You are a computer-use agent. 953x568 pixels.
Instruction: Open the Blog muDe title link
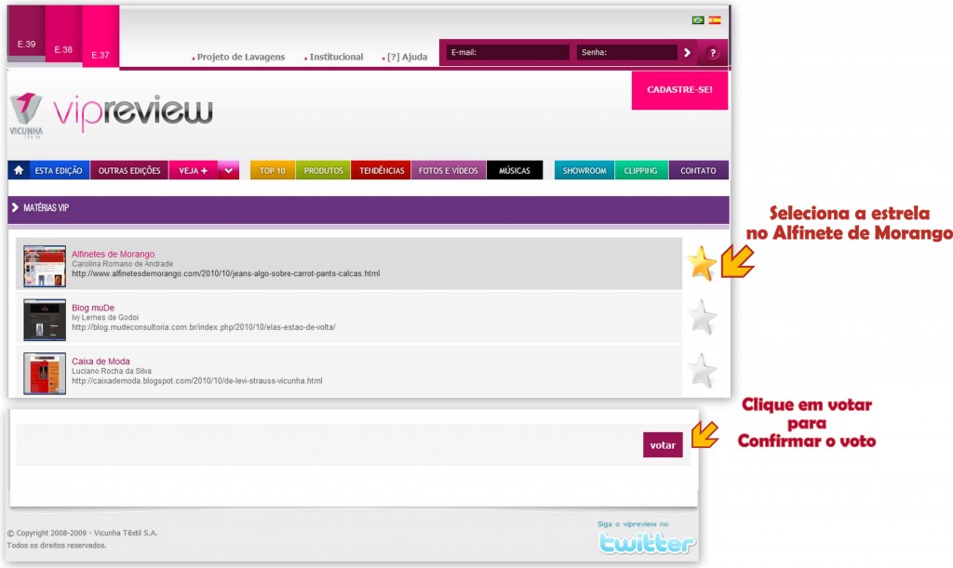tap(93, 307)
